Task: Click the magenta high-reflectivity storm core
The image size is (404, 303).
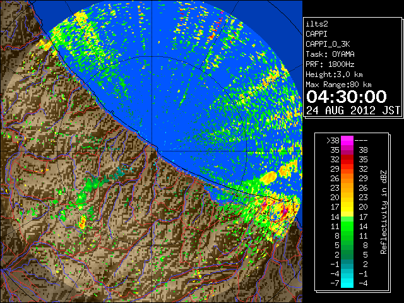Action: 285,211
